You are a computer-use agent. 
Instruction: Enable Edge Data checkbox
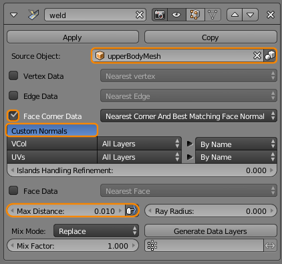[13, 96]
